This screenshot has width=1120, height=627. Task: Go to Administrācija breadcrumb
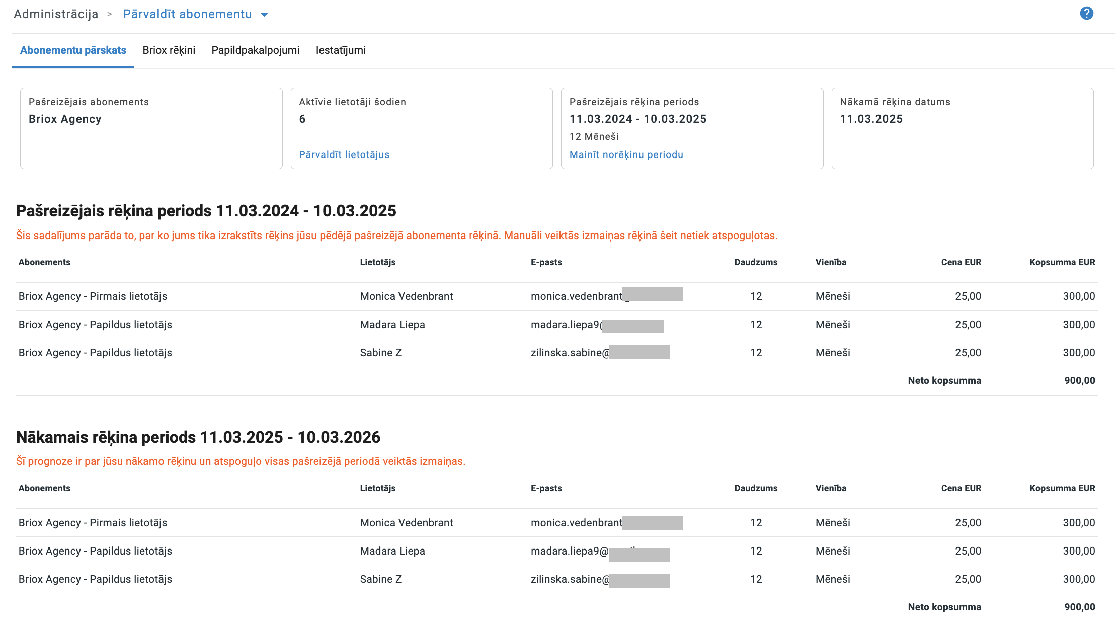pos(56,14)
